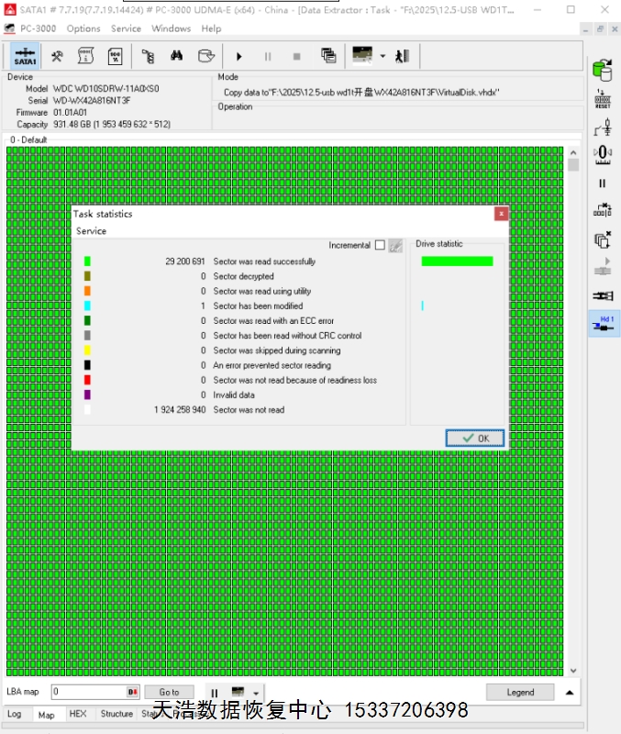Open dropdown arrow beside bottom map icon
This screenshot has height=734, width=621.
coord(256,694)
